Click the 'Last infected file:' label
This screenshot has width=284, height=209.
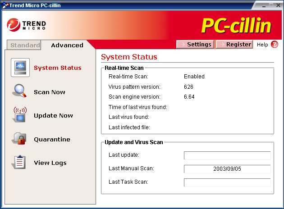129,127
